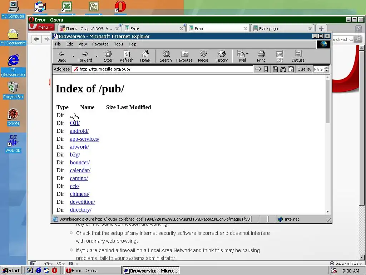
Task: Increase the Quality value with up arrow
Action: (327, 68)
